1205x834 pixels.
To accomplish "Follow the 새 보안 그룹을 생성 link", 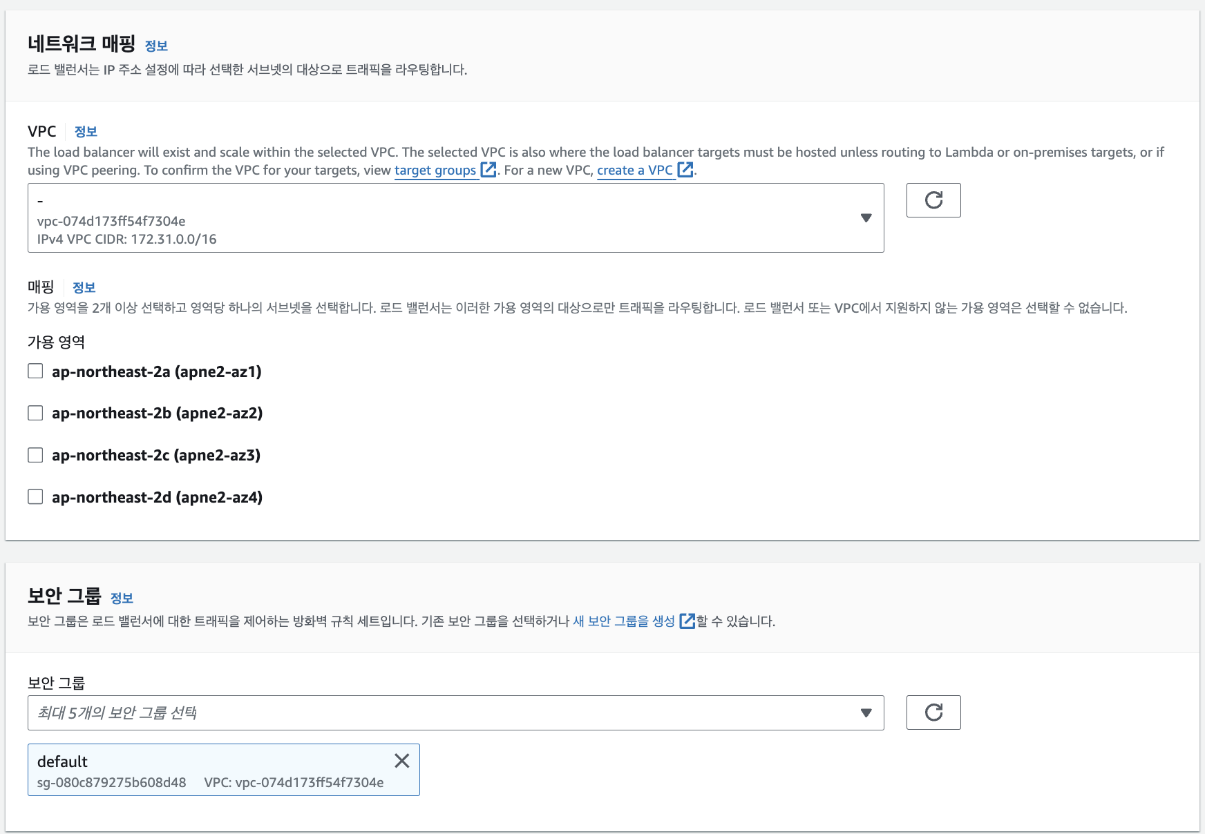I will click(624, 621).
